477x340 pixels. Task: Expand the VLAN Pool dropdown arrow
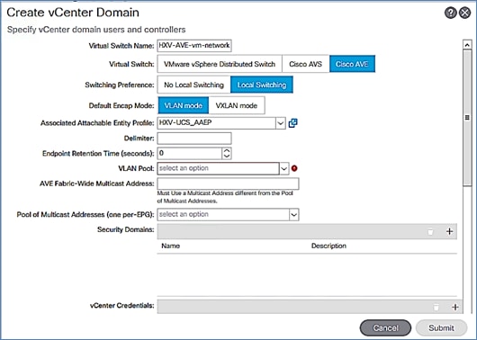click(x=283, y=168)
